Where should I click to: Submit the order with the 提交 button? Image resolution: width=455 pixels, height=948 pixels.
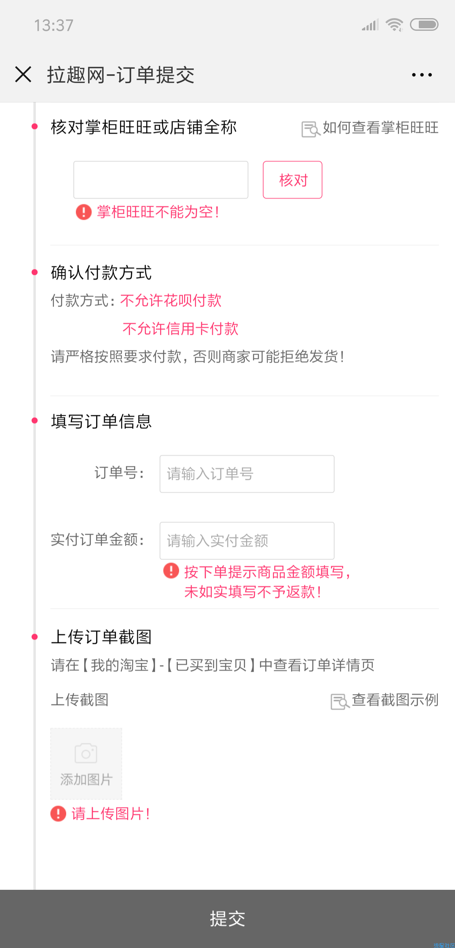coord(227,919)
